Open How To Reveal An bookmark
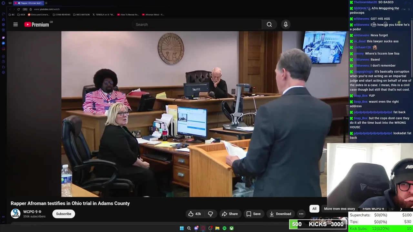The height and width of the screenshot is (232, 413). pyautogui.click(x=128, y=15)
